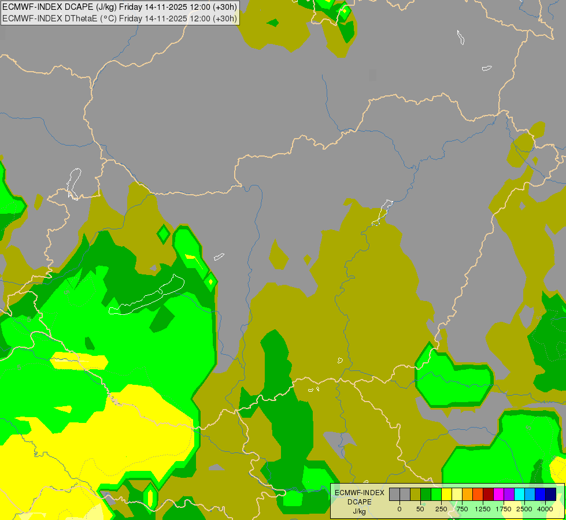Click the J/kg unit label in legend
The image size is (566, 520).
pos(360,511)
